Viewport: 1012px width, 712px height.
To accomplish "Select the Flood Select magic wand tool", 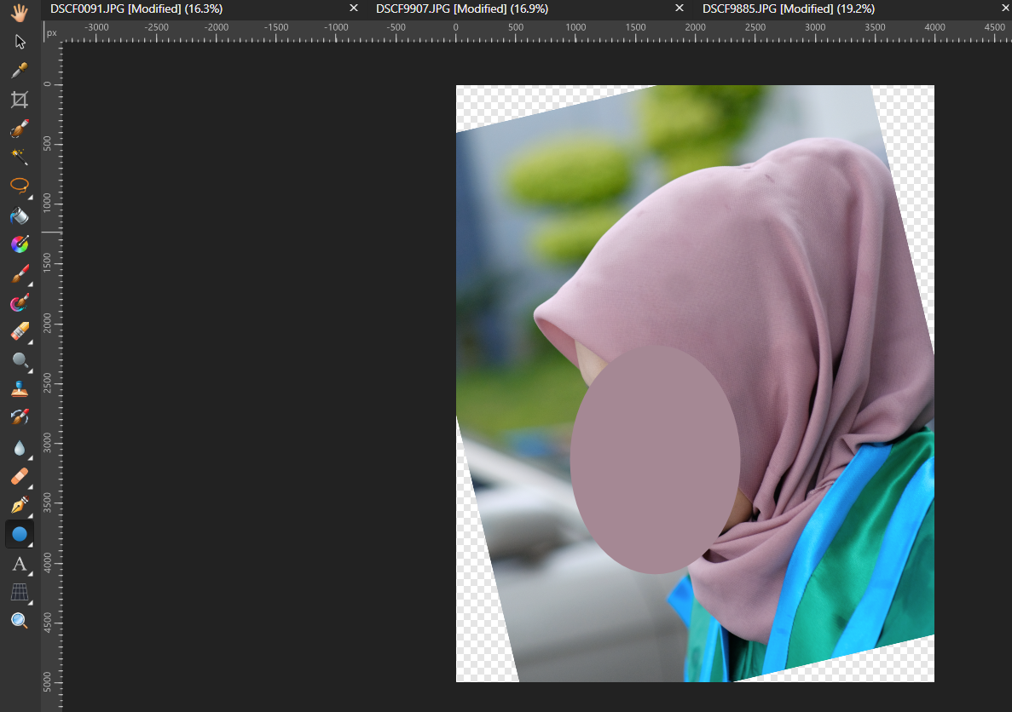I will coord(20,157).
